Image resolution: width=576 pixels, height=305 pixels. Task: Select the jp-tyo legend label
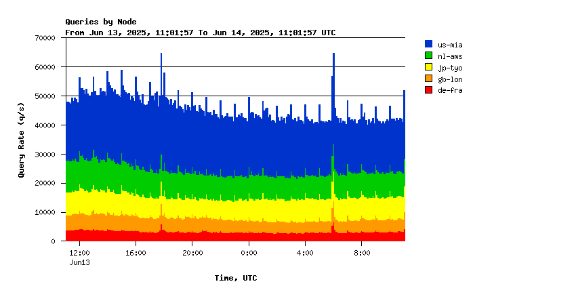pos(450,68)
